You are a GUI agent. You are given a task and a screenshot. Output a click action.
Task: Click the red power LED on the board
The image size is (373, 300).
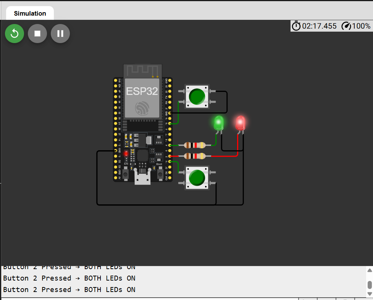point(126,154)
